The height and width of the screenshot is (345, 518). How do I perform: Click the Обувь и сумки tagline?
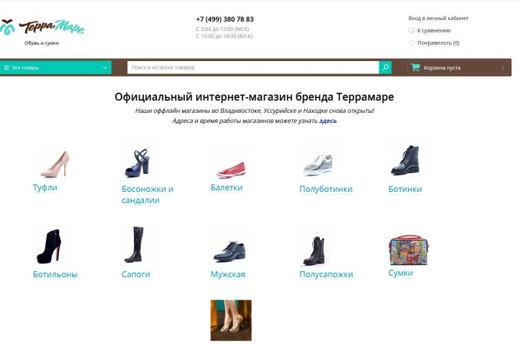pos(42,43)
